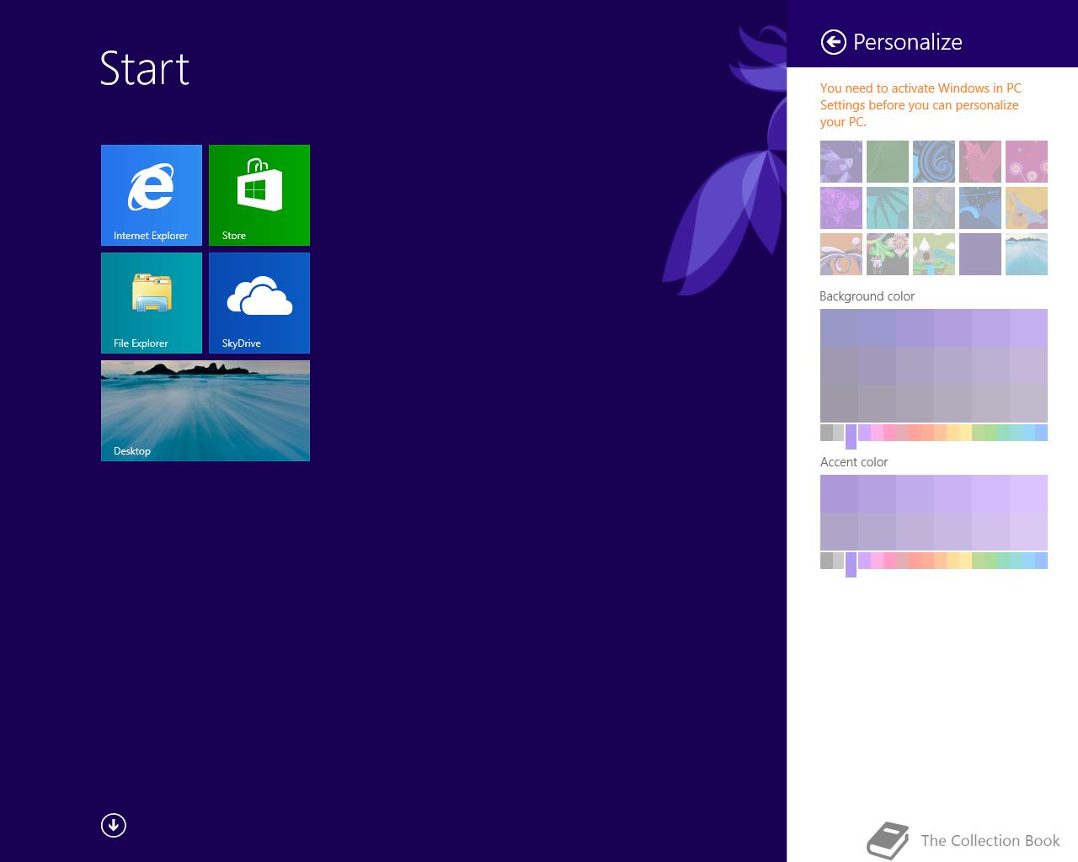The width and height of the screenshot is (1078, 862).
Task: Click the "Start" heading text
Action: (x=145, y=69)
